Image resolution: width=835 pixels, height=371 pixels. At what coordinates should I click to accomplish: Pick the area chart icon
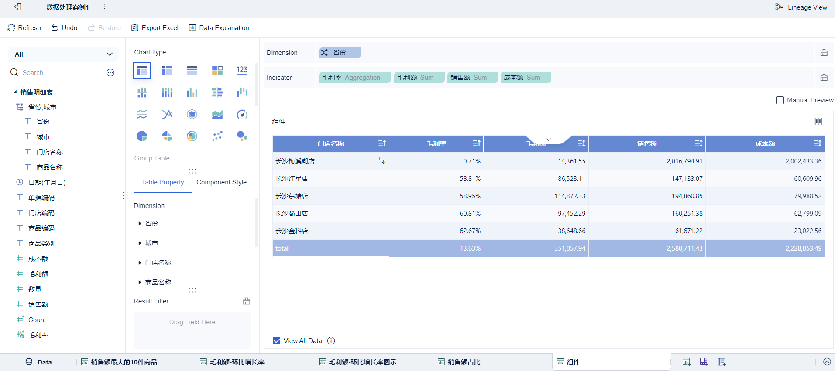pyautogui.click(x=217, y=114)
